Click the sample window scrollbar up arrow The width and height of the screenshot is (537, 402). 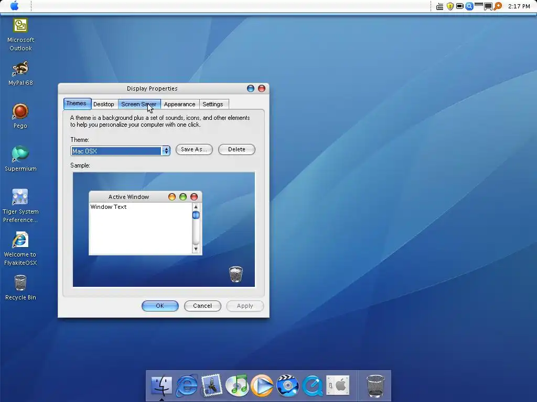(x=196, y=207)
